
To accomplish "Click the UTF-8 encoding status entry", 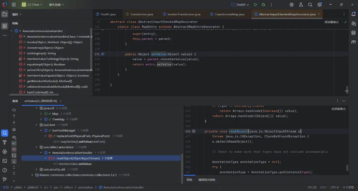I will coord(335,188).
